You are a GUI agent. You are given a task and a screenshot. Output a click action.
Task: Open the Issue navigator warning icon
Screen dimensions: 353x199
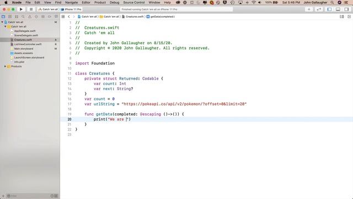coord(30,17)
